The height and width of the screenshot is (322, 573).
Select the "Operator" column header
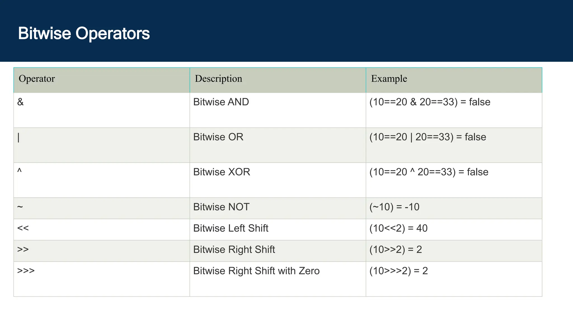pos(37,79)
